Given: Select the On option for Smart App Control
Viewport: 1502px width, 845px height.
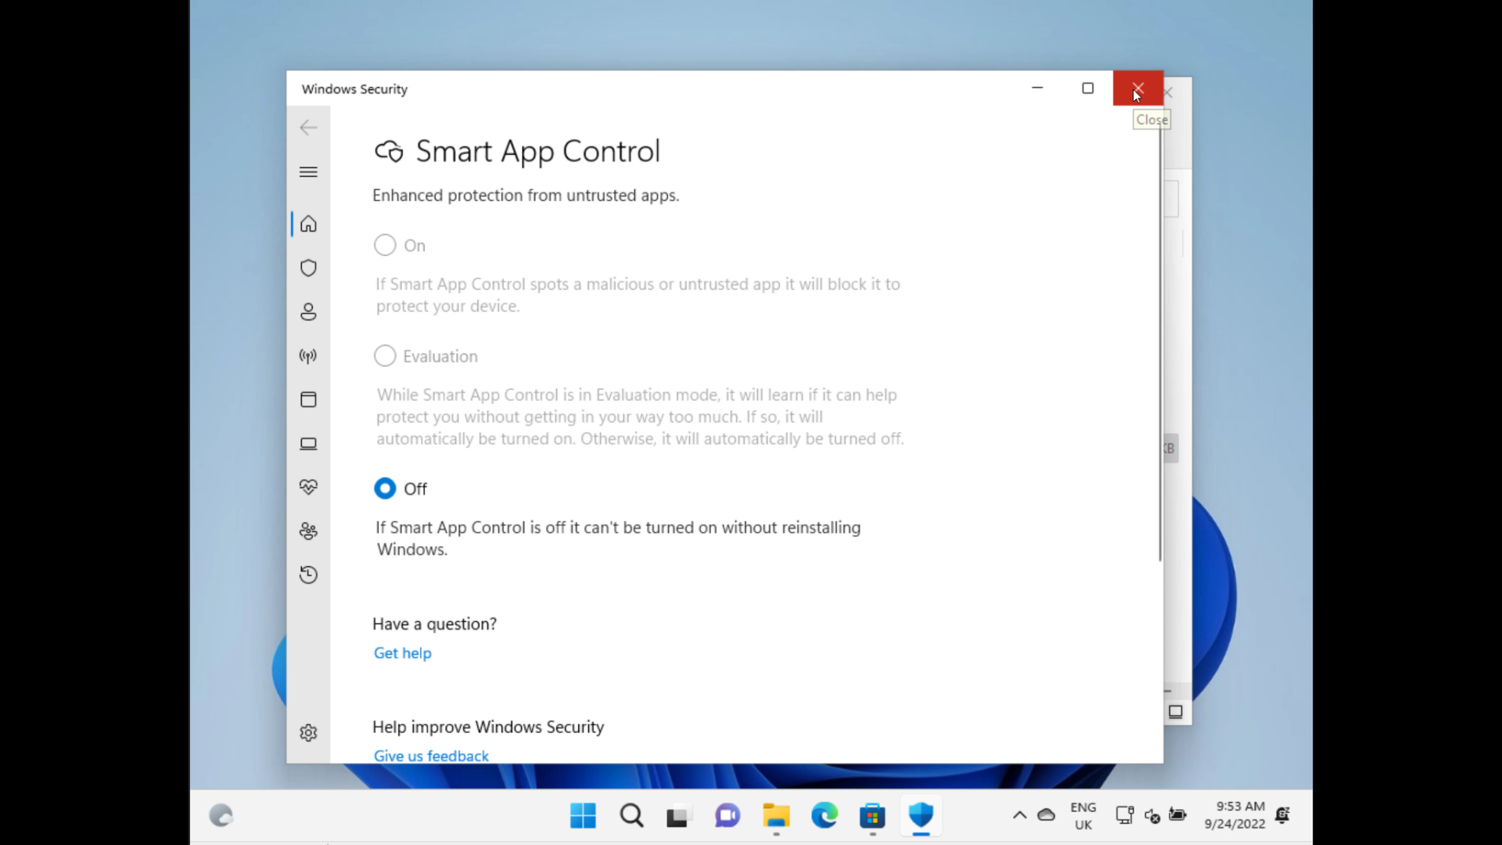Looking at the screenshot, I should click(384, 245).
